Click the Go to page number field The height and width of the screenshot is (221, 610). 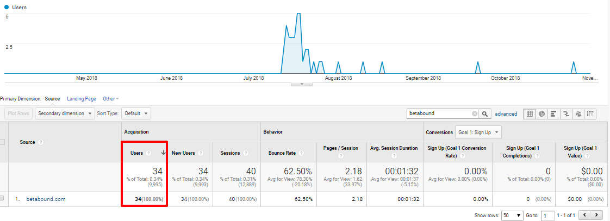click(x=547, y=215)
